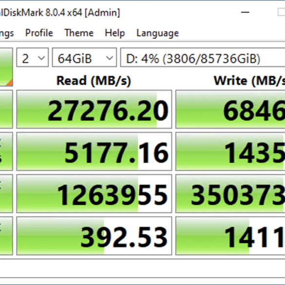Image resolution: width=285 pixels, height=285 pixels.
Task: Open the Language menu
Action: pyautogui.click(x=157, y=33)
